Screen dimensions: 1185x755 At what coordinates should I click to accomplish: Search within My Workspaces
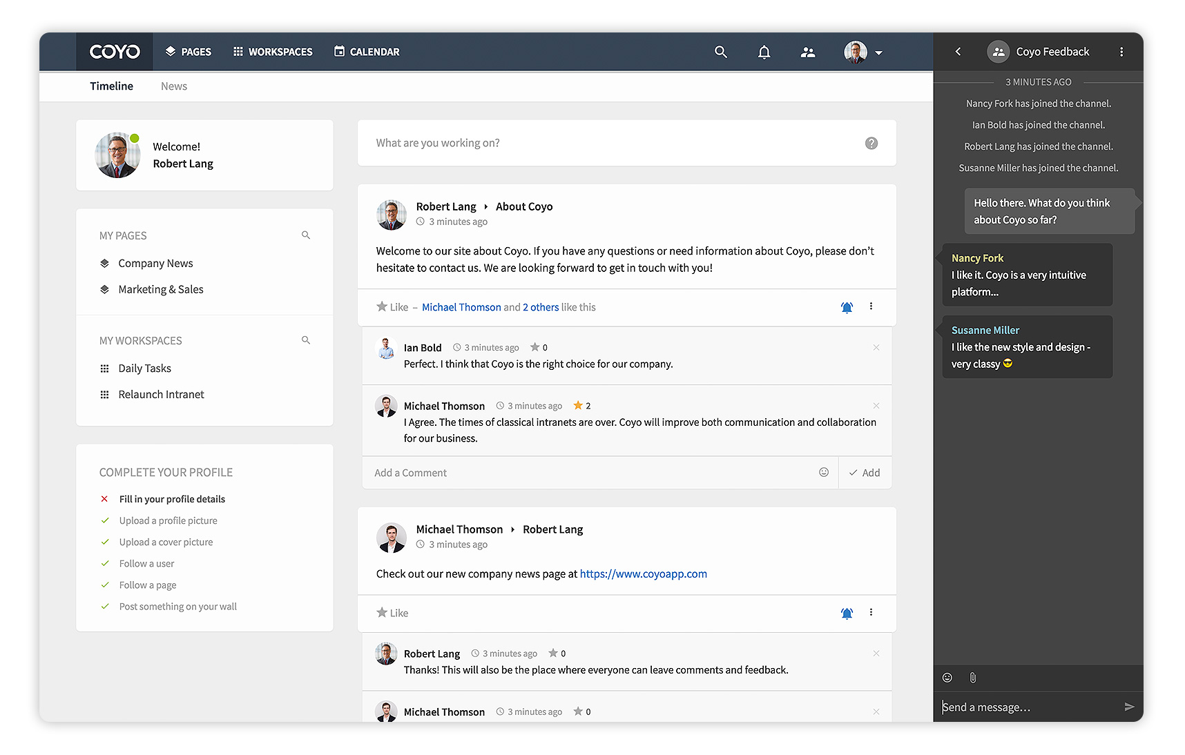click(306, 340)
